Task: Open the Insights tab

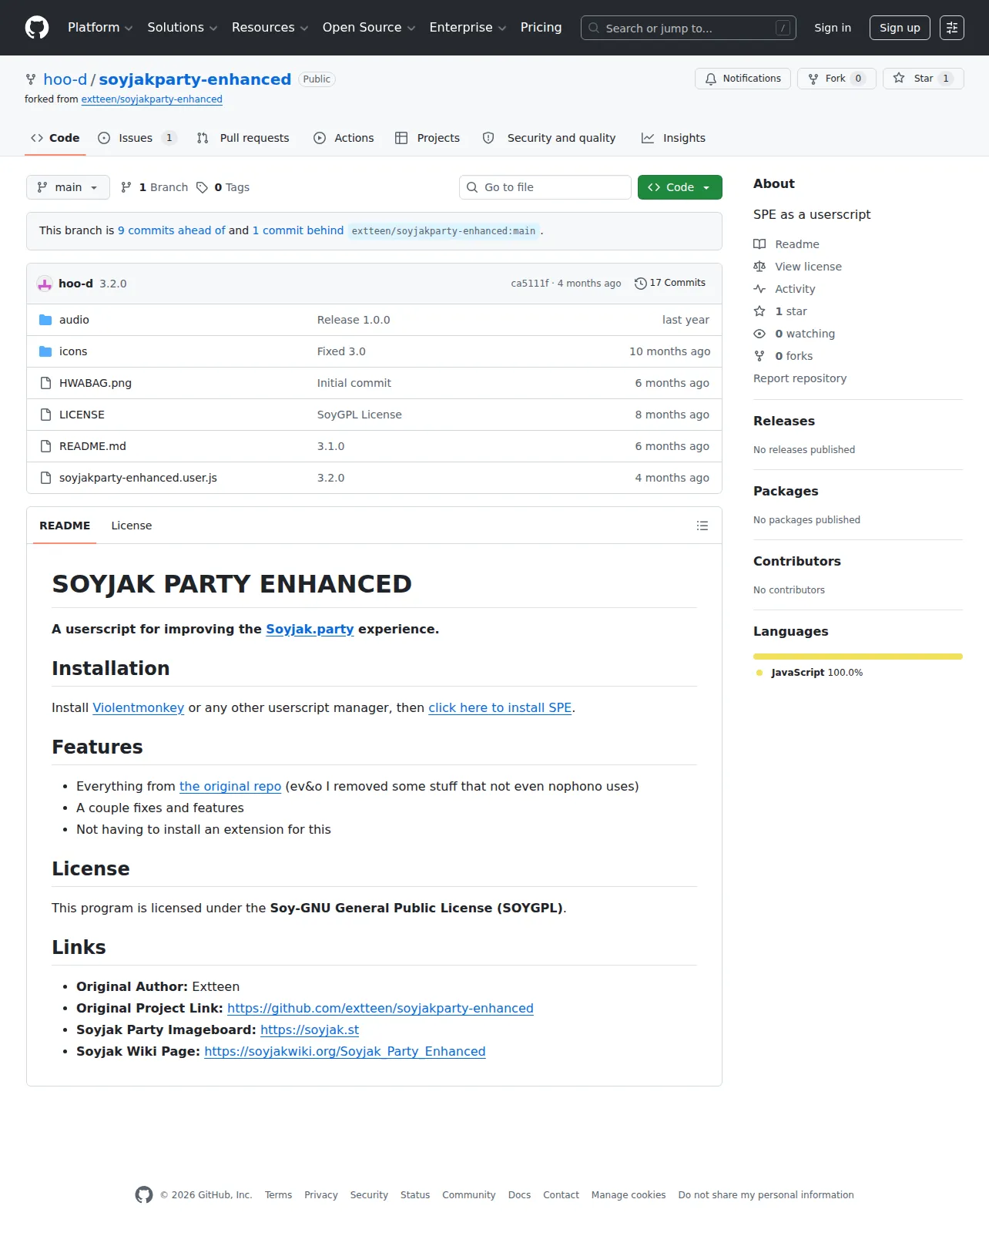Action: click(x=673, y=138)
